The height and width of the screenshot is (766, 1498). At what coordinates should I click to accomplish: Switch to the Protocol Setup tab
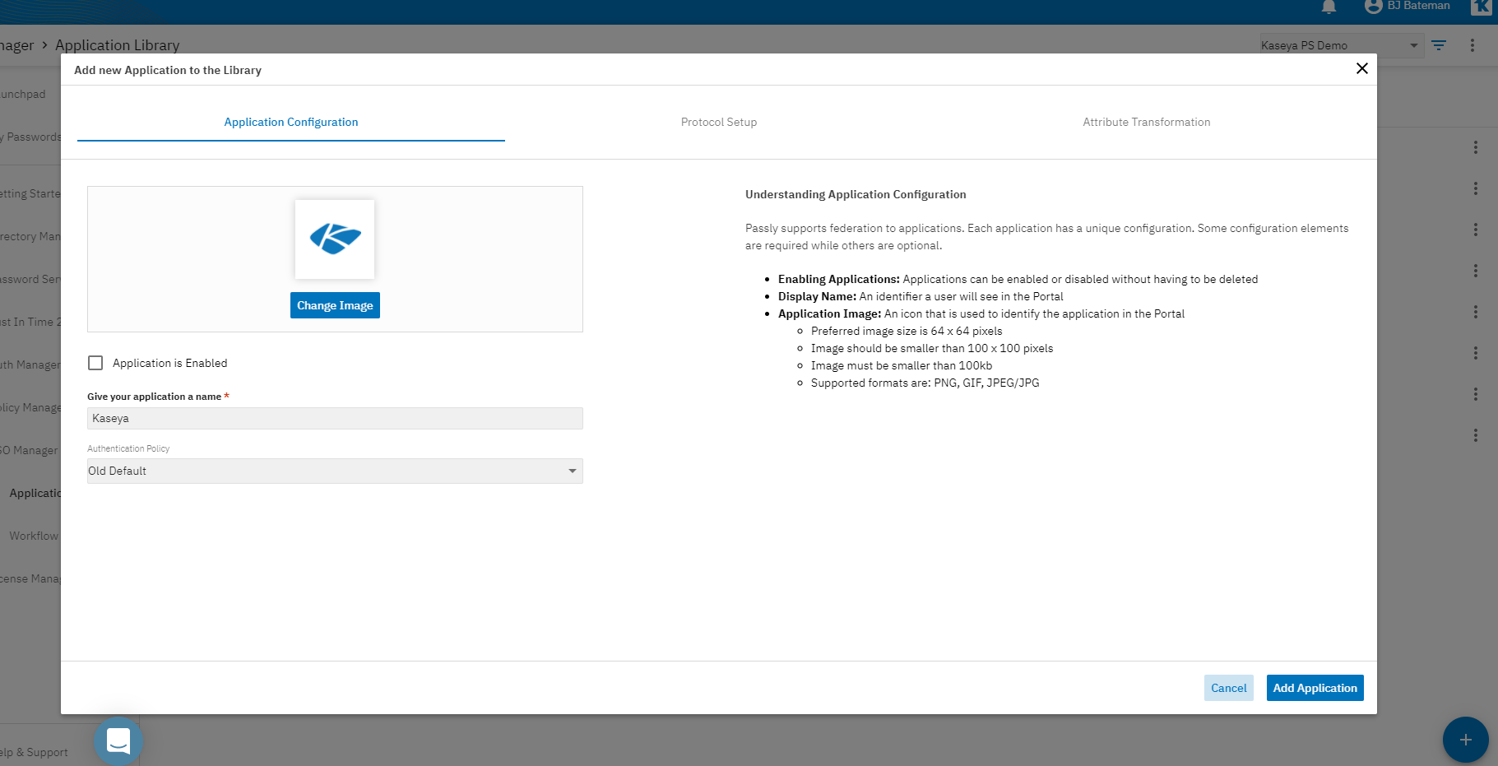(718, 122)
